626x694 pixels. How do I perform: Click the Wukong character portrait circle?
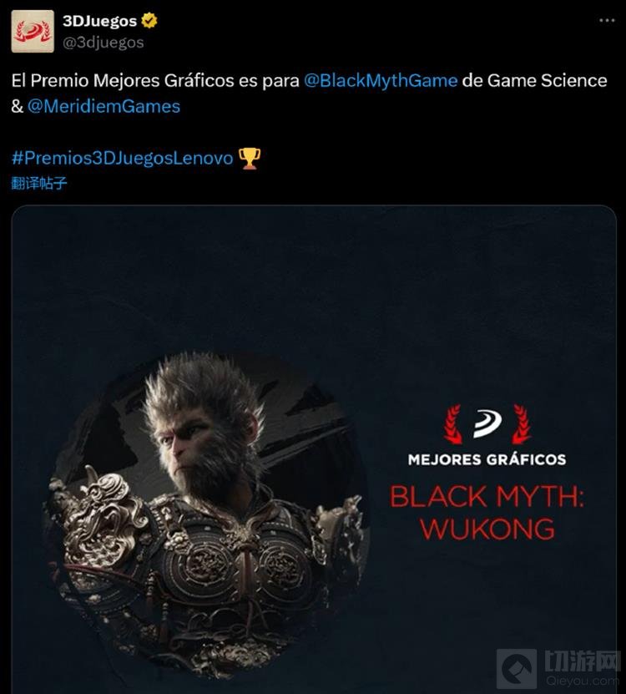[x=208, y=515]
